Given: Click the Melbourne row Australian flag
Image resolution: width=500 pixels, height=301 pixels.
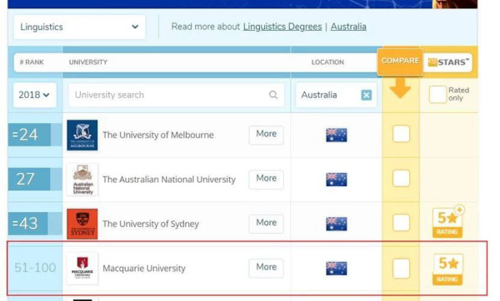Looking at the screenshot, I should (x=336, y=135).
